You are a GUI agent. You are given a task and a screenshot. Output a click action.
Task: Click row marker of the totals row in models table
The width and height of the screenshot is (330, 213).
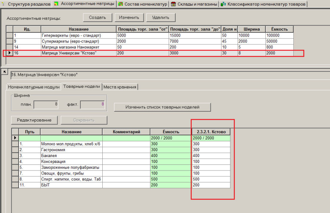point(15,138)
